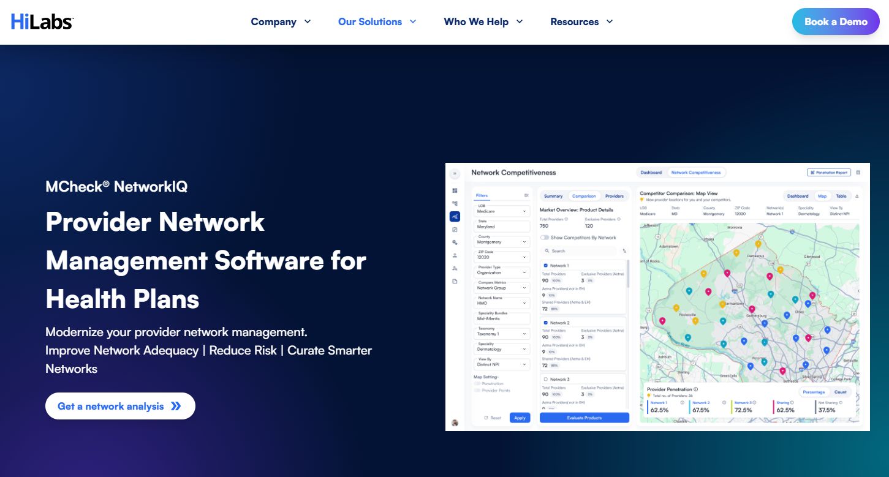Expand the collapsed dashboard sidebar arrow
Image resolution: width=889 pixels, height=477 pixels.
455,173
